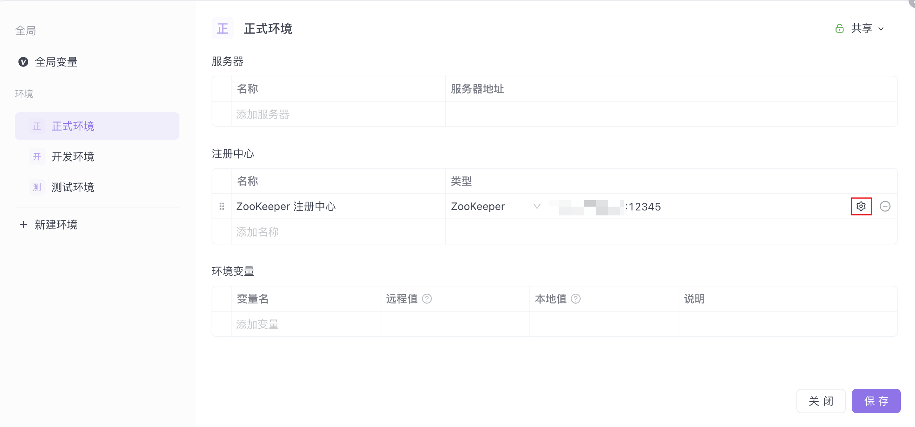Click the local value help icon
The width and height of the screenshot is (915, 427).
576,299
